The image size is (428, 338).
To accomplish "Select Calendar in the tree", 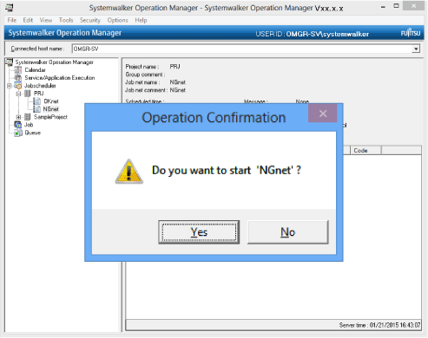I will click(35, 70).
